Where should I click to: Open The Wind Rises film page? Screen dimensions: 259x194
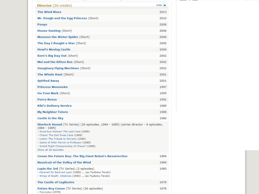click(49, 12)
